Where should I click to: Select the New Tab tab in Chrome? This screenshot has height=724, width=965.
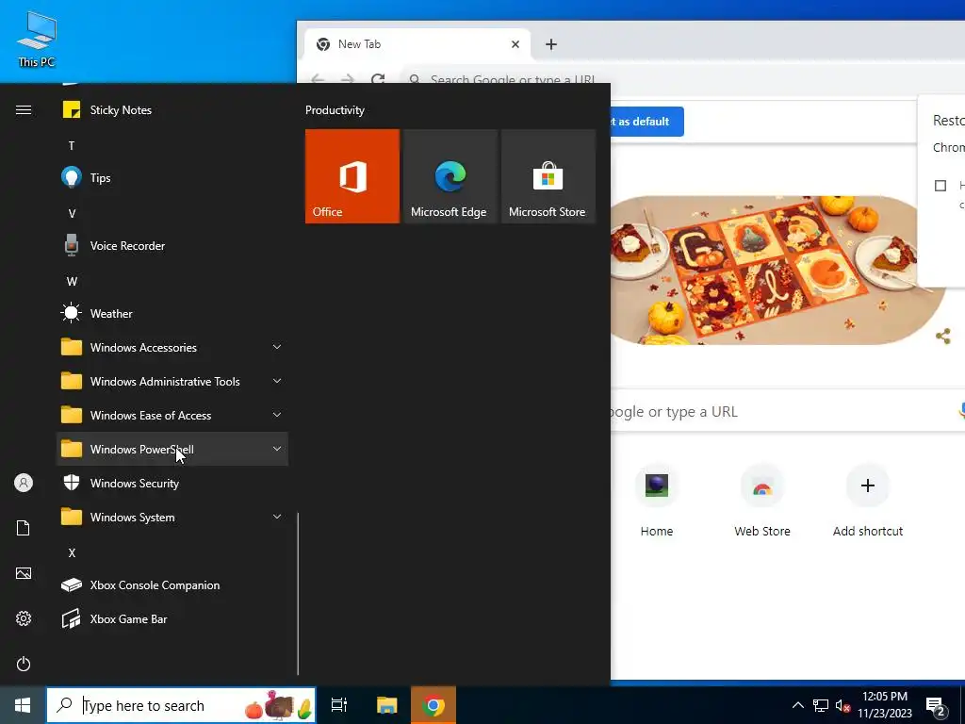tap(417, 44)
